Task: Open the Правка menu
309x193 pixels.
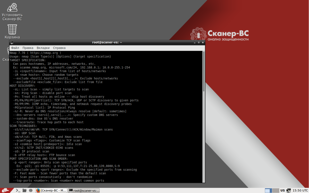Action: [x=28, y=48]
